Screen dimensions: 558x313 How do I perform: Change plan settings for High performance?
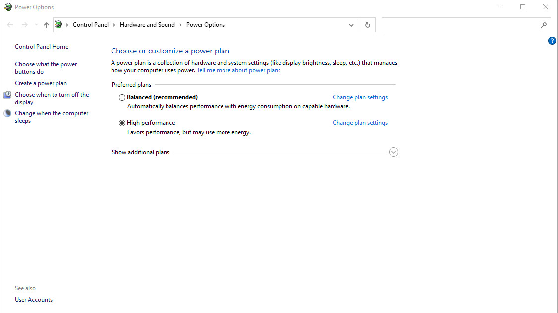pyautogui.click(x=360, y=123)
